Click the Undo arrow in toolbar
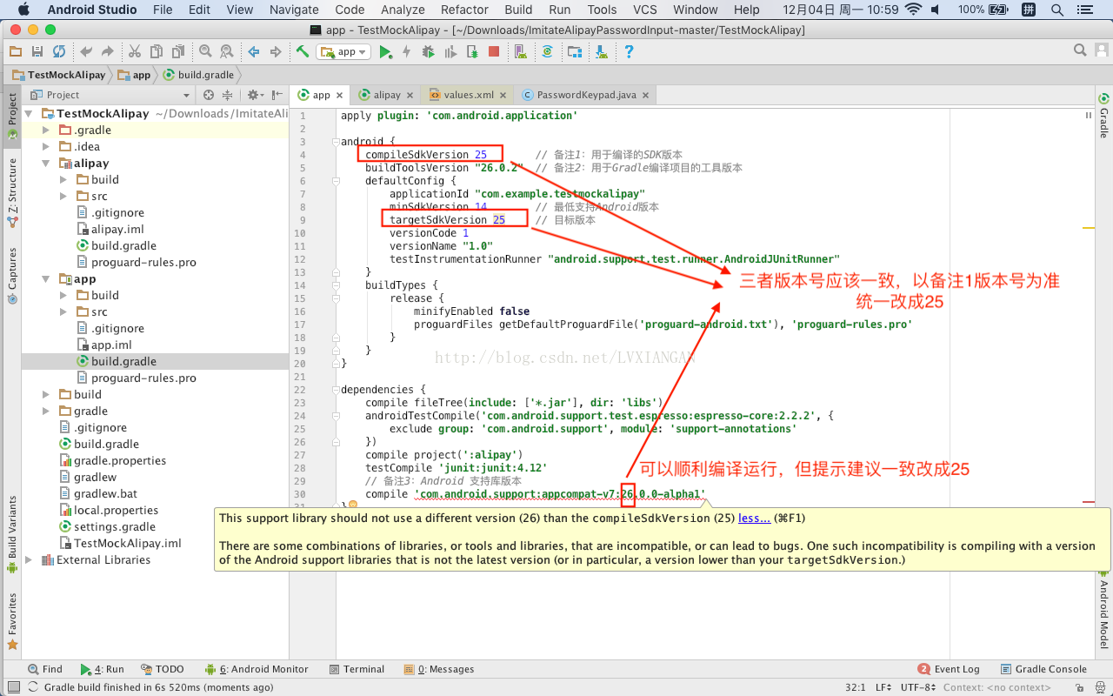The height and width of the screenshot is (696, 1113). point(86,52)
